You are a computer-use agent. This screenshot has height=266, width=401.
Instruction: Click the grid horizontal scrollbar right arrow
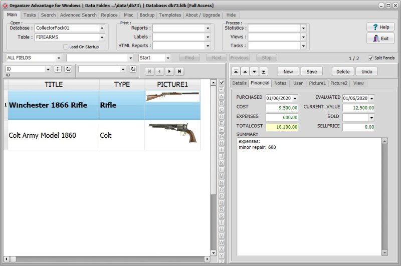[207, 259]
